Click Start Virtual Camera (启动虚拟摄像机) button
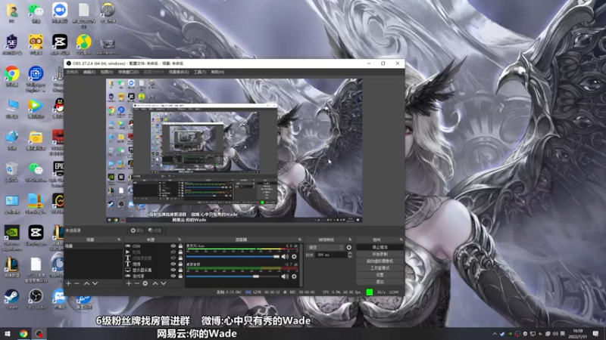 pyautogui.click(x=380, y=261)
